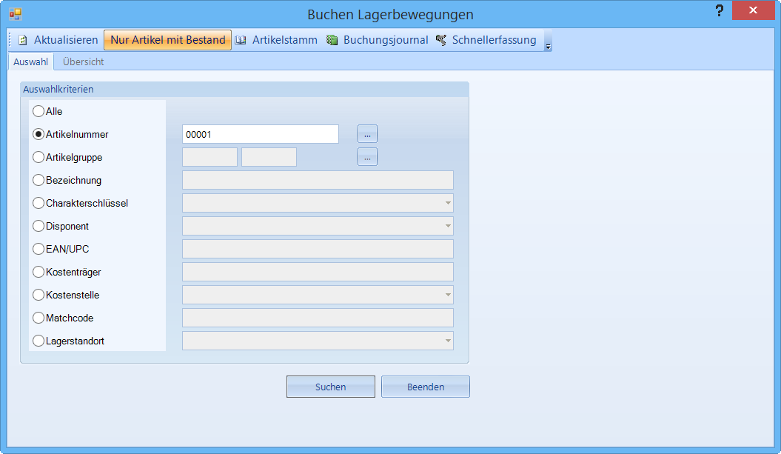
Task: Choose the Bezeichnung radio option
Action: point(38,180)
